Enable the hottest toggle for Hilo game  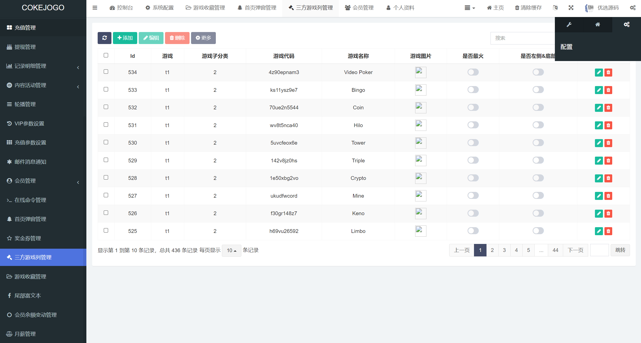coord(473,125)
